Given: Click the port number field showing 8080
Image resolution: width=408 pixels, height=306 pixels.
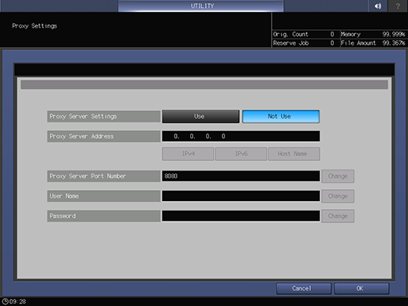Looking at the screenshot, I should click(x=241, y=176).
